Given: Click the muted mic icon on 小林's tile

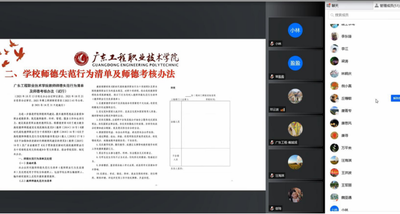Looking at the screenshot, I should [272, 44].
